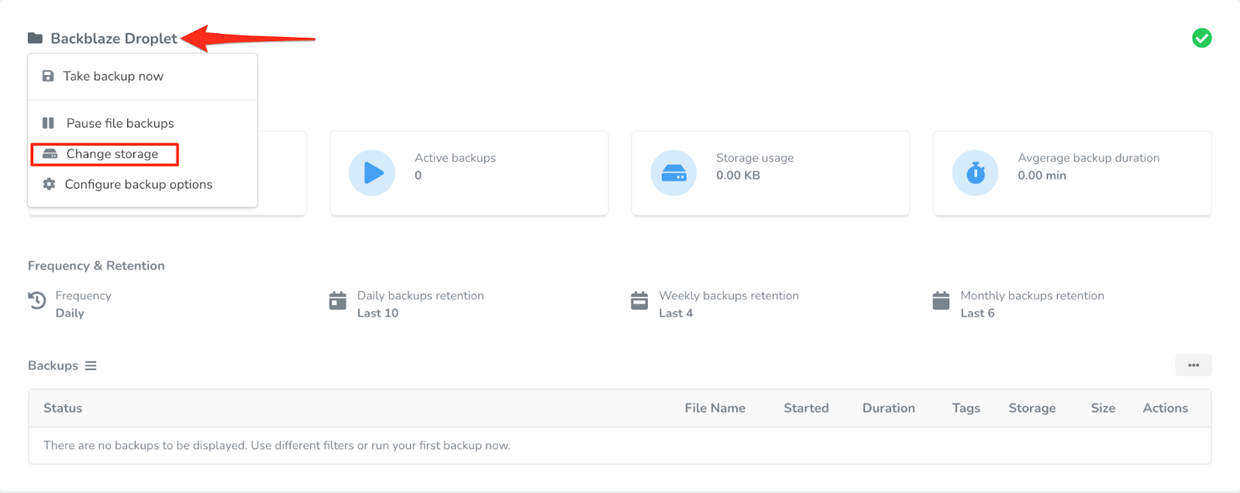This screenshot has height=493, width=1240.
Task: Click the no backups to be displayed message
Action: pos(277,445)
